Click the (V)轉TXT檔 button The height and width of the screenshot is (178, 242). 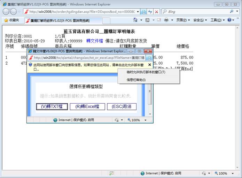pyautogui.click(x=52, y=107)
